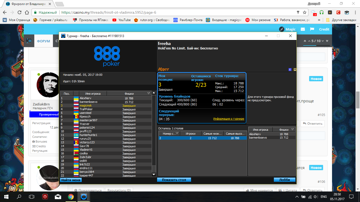The image size is (360, 202).
Task: Jump to first page with double-up arrow
Action: 305,41
